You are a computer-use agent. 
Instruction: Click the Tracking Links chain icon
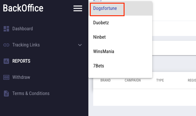6,45
